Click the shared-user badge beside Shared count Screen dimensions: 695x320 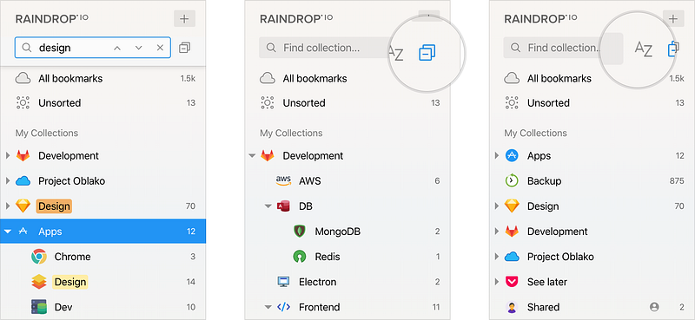pyautogui.click(x=654, y=307)
